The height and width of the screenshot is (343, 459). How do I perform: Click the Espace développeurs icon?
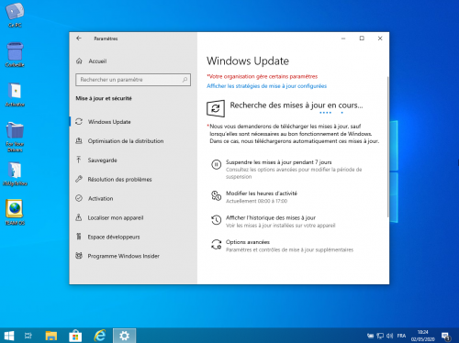pos(79,237)
